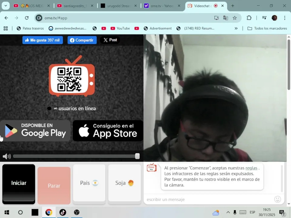The image size is (291, 218).
Task: Click the camera site-info icon in address bar
Action: tap(39, 18)
